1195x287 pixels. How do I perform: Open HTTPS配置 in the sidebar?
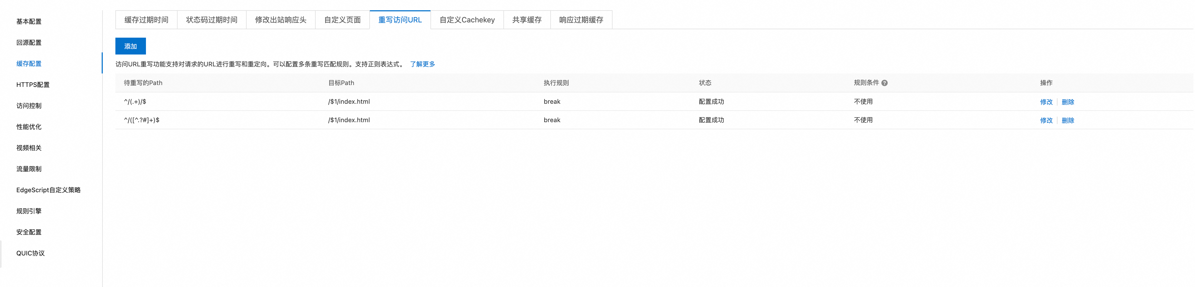[x=32, y=85]
